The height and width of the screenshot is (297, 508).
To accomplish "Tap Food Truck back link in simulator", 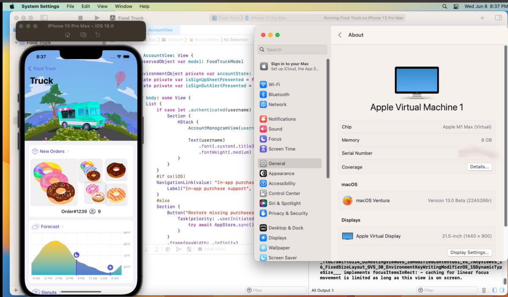I will point(42,68).
